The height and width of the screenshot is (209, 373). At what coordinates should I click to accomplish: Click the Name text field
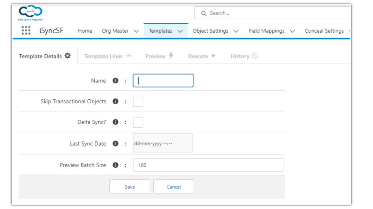[163, 81]
